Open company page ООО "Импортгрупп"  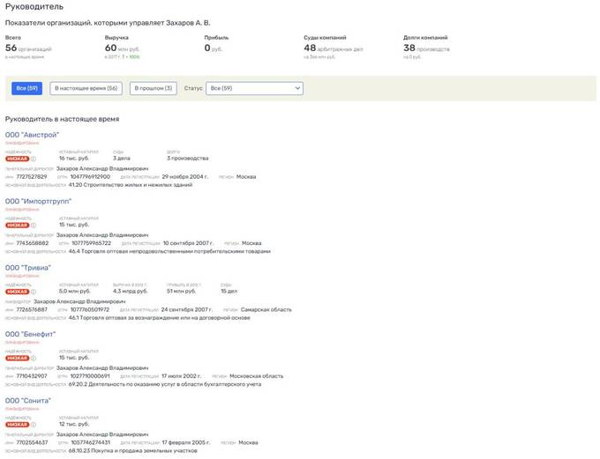tap(38, 201)
